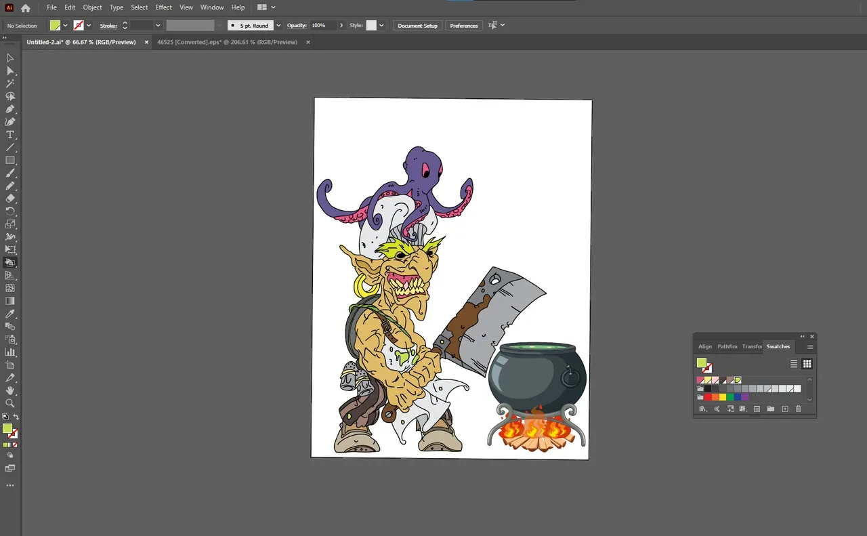This screenshot has width=867, height=536.
Task: Open fill color dropdown in control bar
Action: (66, 25)
